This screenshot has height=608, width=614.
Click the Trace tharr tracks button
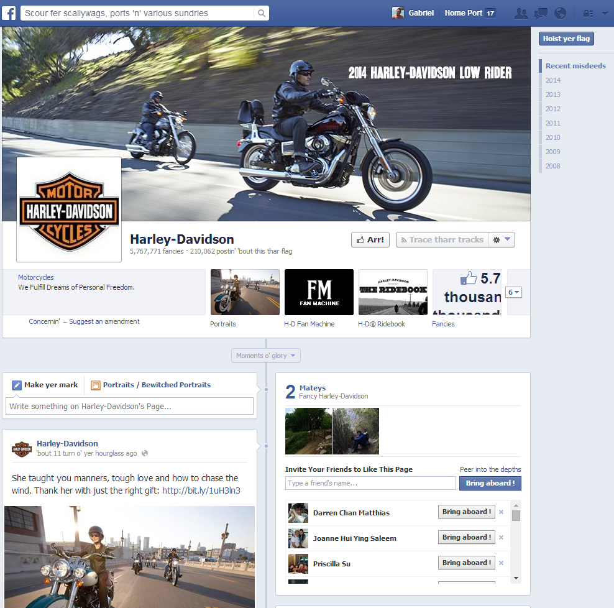[442, 240]
